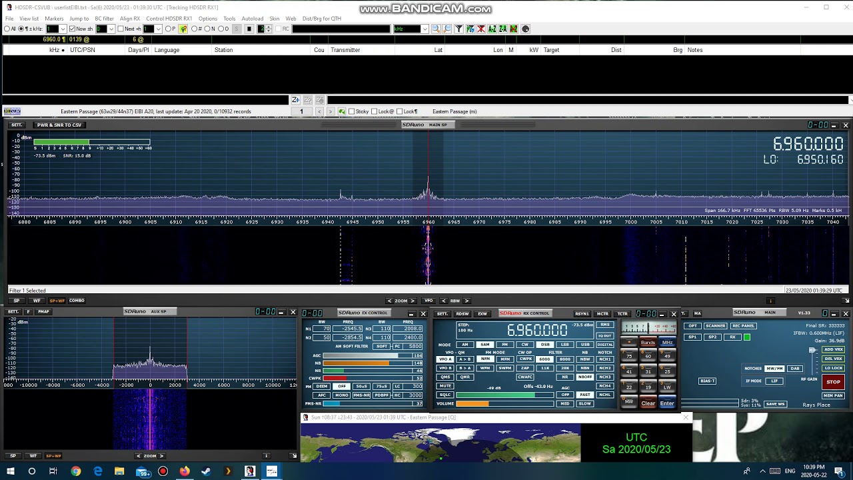The image size is (853, 480).
Task: Open the Options menu
Action: [x=207, y=19]
